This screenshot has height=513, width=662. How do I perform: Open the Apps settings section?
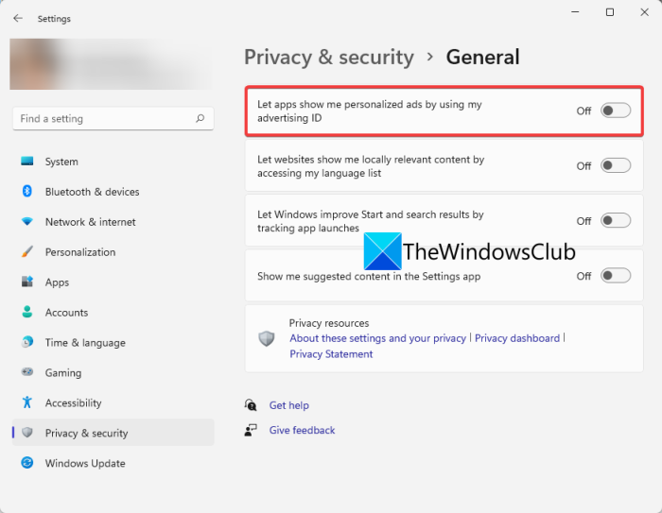point(57,282)
